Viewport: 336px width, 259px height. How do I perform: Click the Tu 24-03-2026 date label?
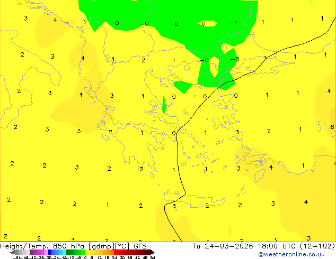pyautogui.click(x=223, y=246)
